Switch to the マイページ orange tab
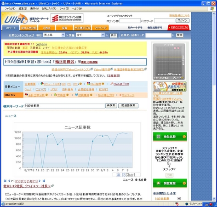The image size is (217, 207). coord(100,28)
